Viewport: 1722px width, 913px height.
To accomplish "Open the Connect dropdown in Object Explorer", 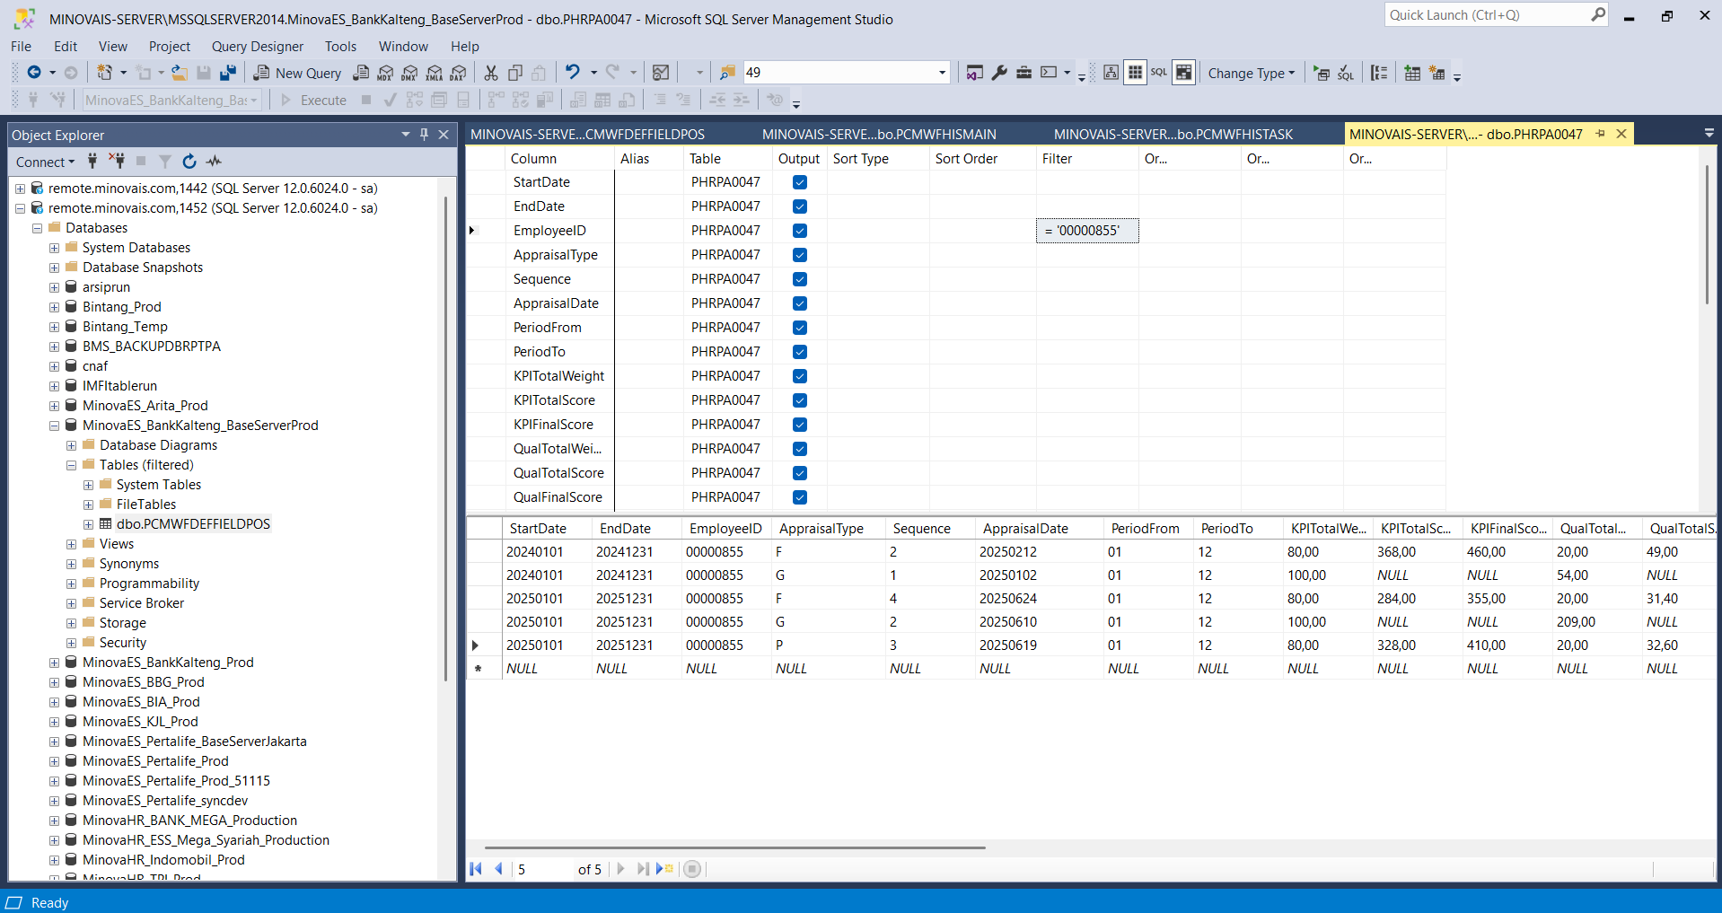I will point(45,162).
